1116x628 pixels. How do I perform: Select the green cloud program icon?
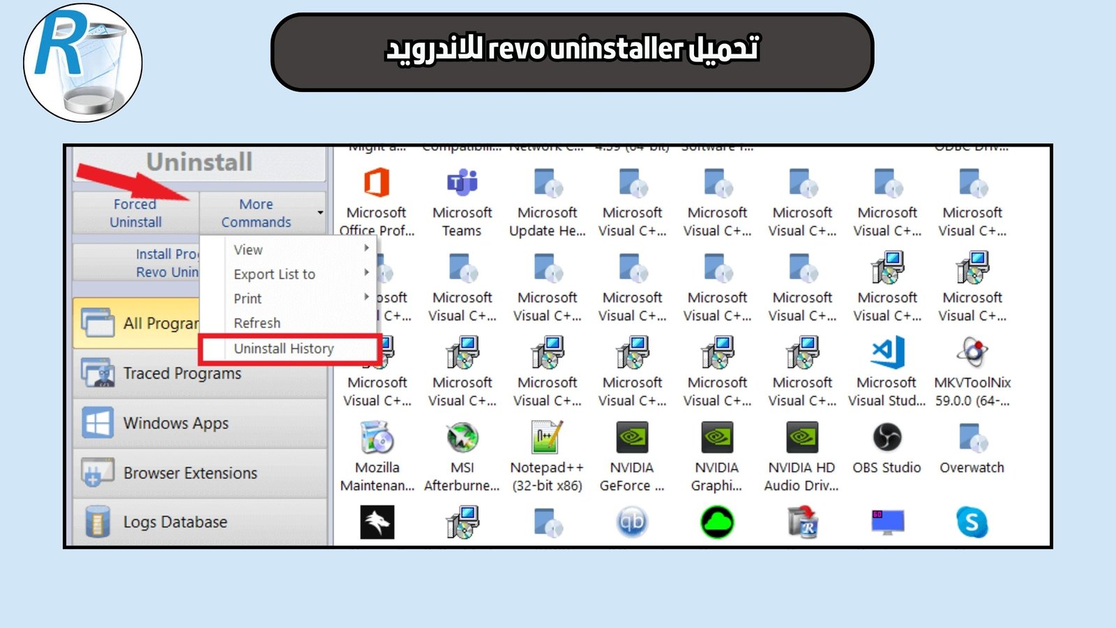[717, 522]
